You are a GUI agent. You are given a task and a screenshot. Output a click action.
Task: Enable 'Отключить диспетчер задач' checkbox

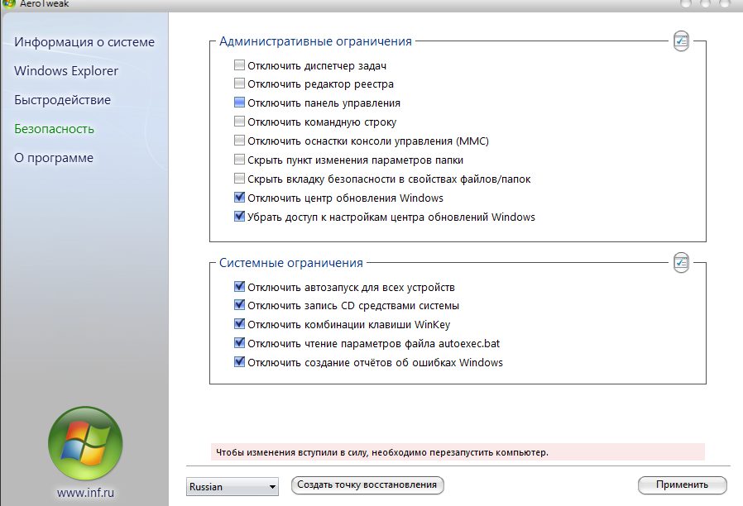[239, 64]
